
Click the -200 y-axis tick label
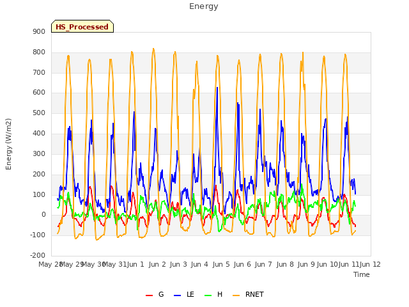pyautogui.click(x=38, y=255)
